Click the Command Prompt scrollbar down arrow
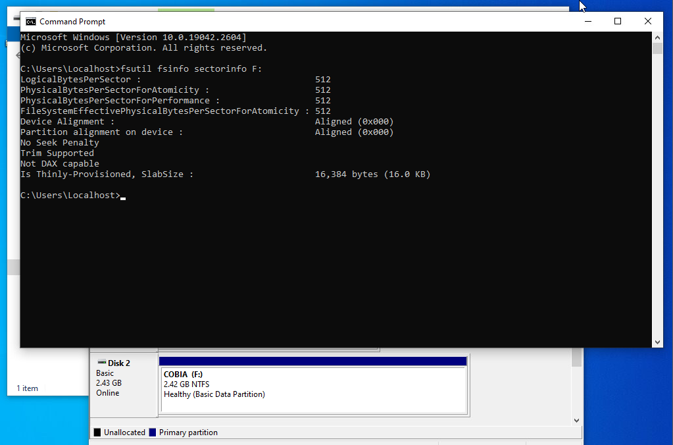Image resolution: width=673 pixels, height=445 pixels. point(657,342)
